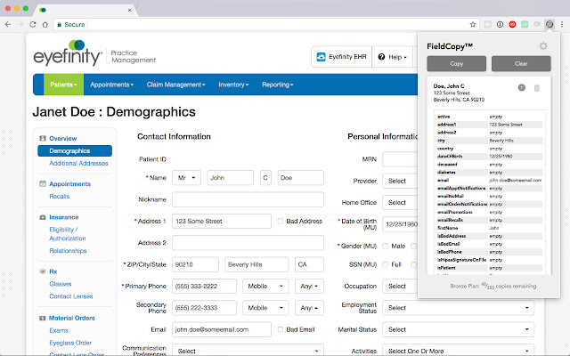
Task: Open Primary Phone type Mobile dropdown
Action: pos(265,287)
